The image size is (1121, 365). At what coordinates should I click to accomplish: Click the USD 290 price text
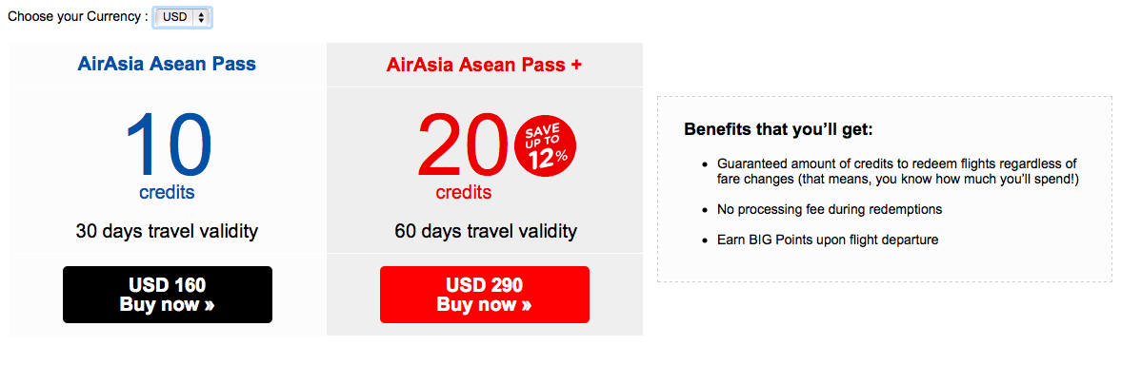click(x=485, y=286)
